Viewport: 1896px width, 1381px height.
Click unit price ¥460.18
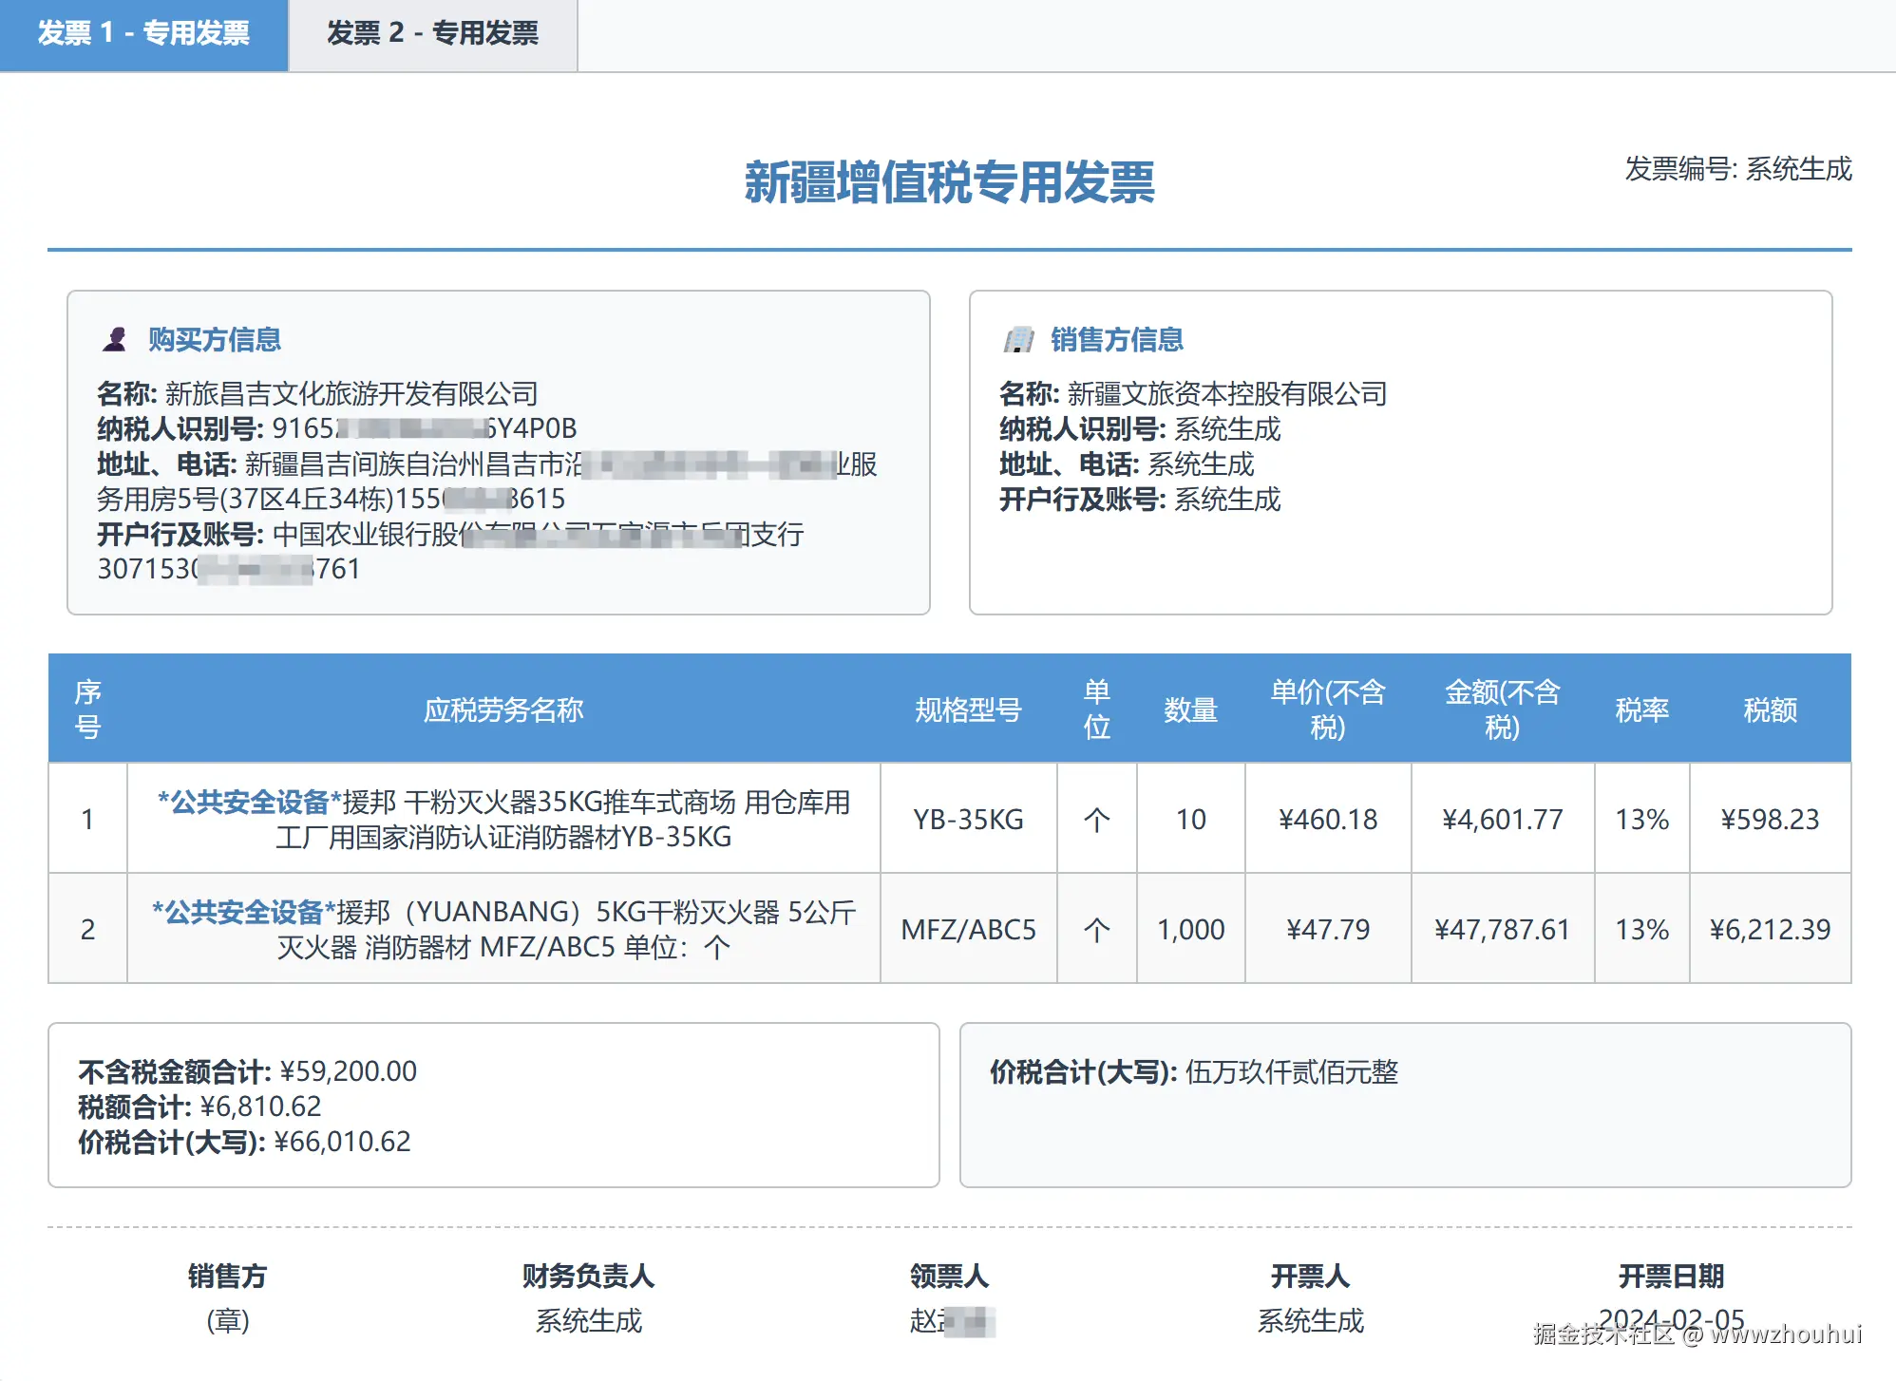[x=1327, y=819]
